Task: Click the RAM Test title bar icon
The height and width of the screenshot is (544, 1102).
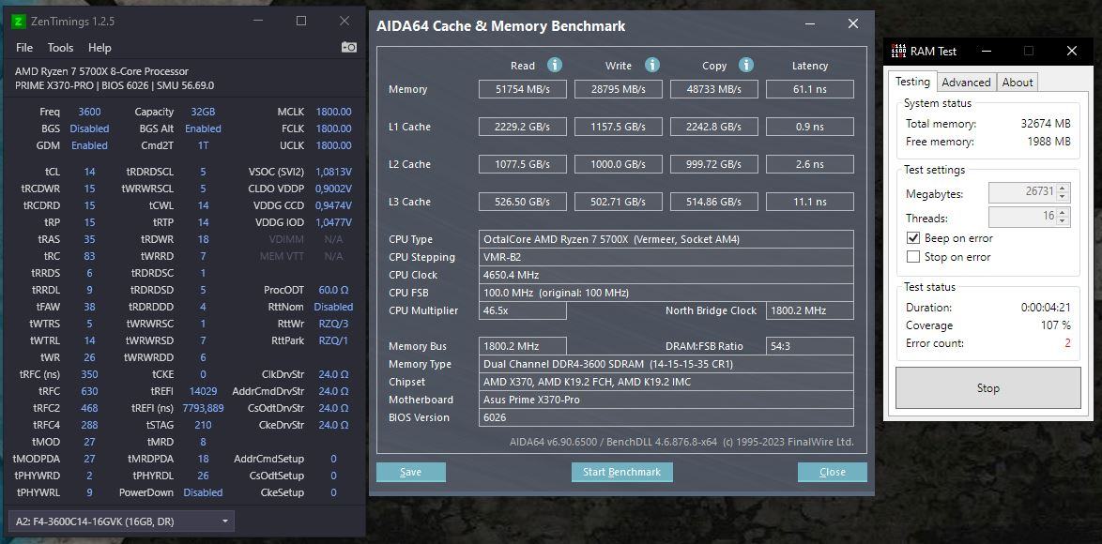Action: click(898, 51)
